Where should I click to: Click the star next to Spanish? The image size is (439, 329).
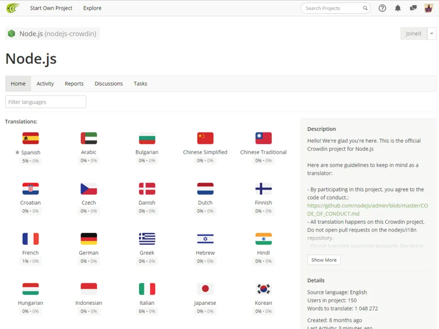(17, 152)
